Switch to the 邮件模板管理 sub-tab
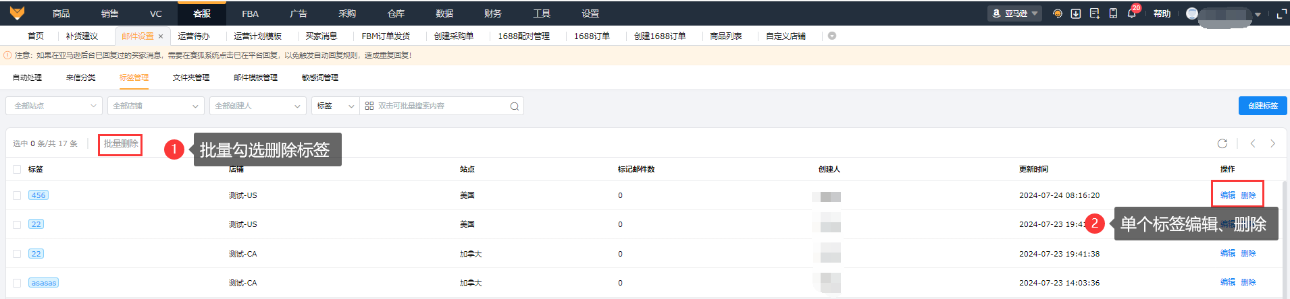Viewport: 1290px width, 299px height. click(255, 77)
